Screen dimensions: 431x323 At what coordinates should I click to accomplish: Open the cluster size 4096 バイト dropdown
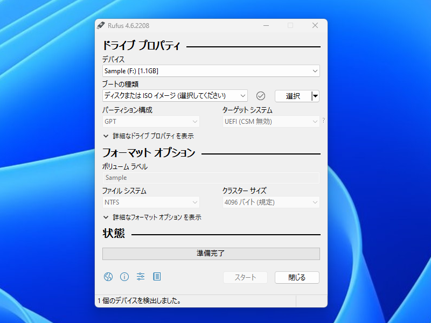pyautogui.click(x=270, y=202)
